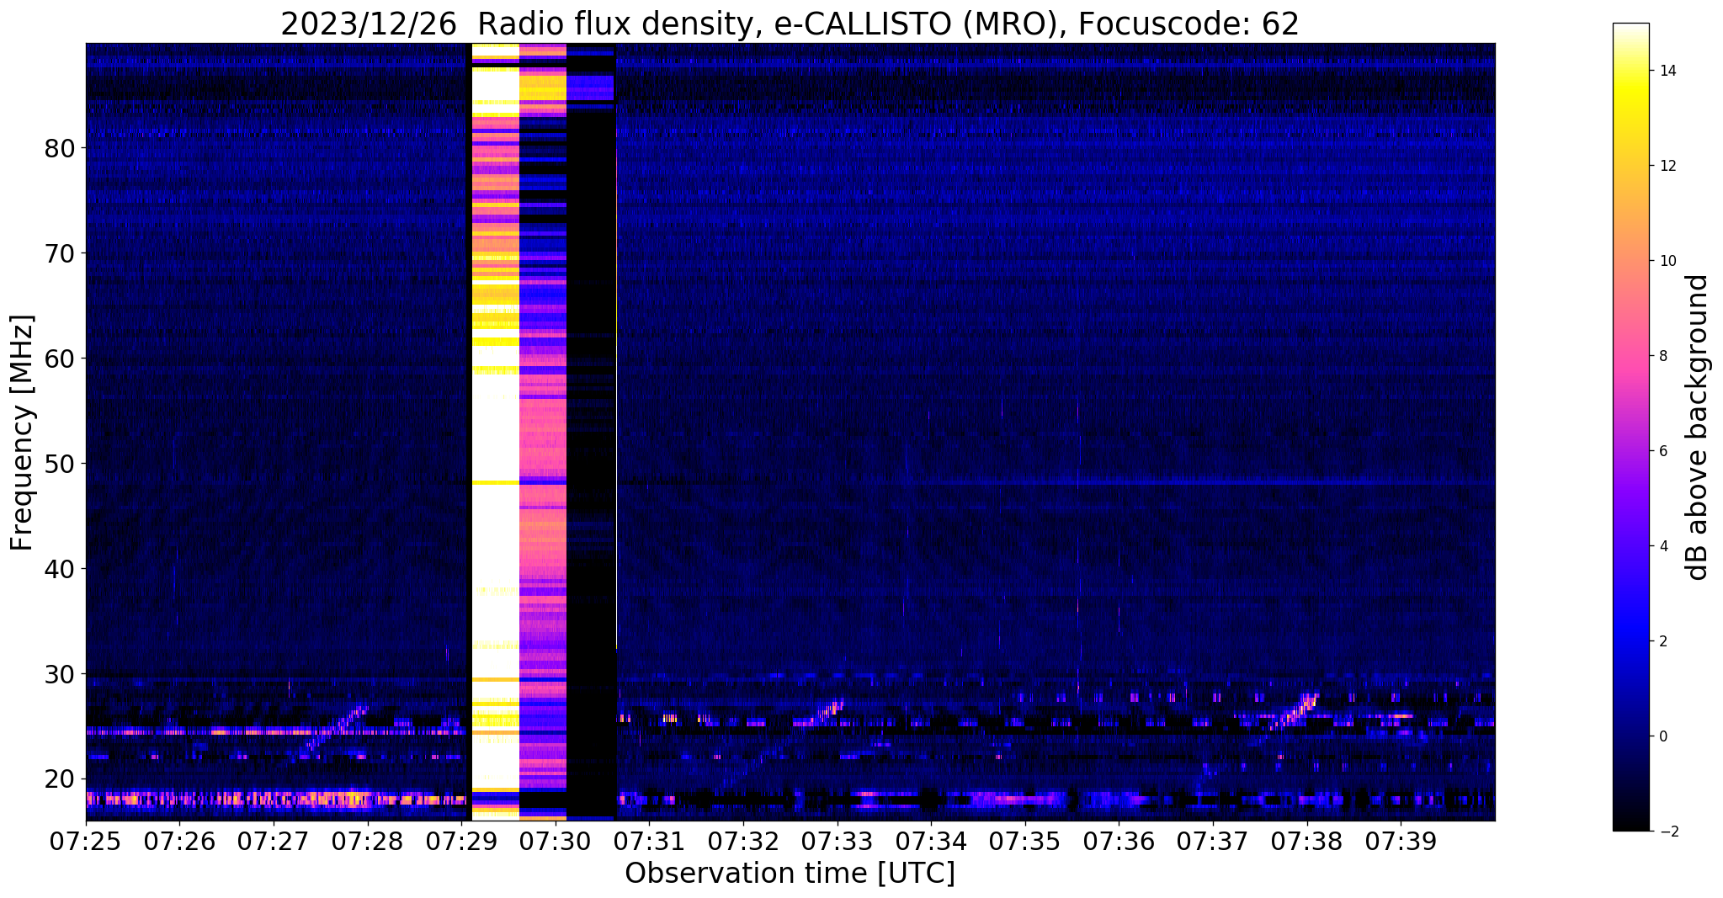Select the 07:34 time tick label

coord(931,841)
